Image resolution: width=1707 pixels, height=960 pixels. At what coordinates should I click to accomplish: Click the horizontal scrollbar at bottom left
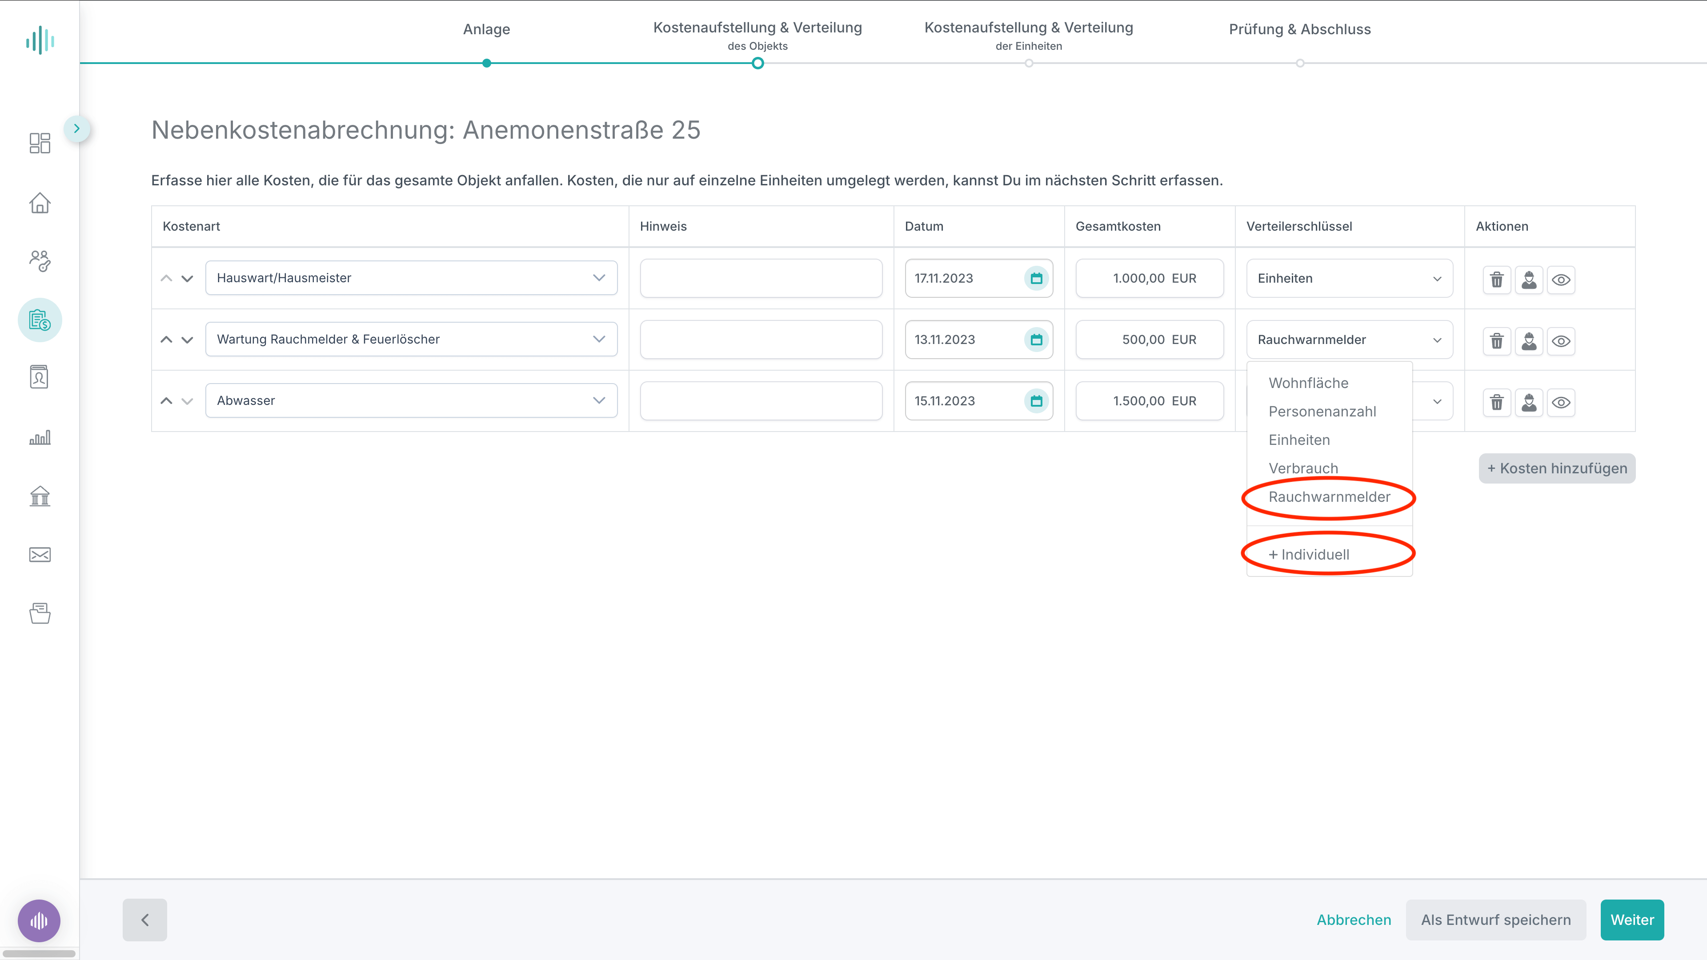[x=39, y=953]
